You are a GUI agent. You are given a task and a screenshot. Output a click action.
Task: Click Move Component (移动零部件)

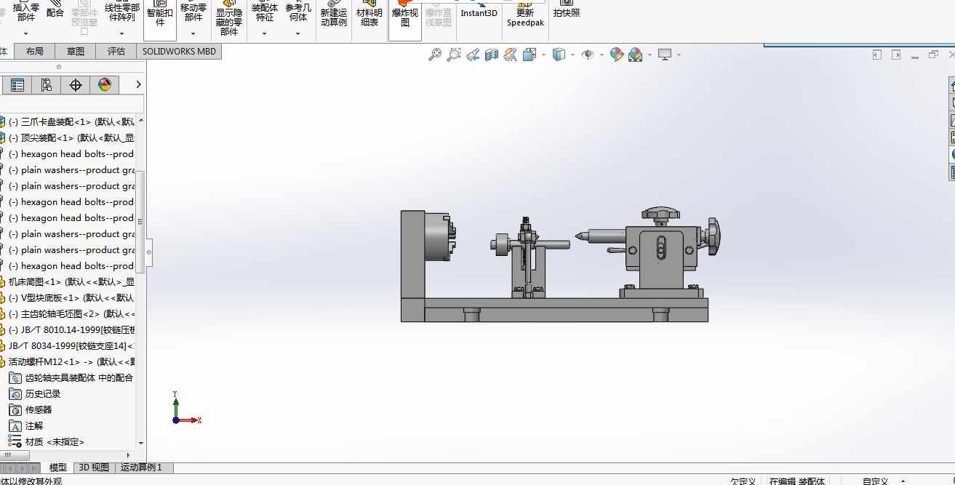coord(193,12)
